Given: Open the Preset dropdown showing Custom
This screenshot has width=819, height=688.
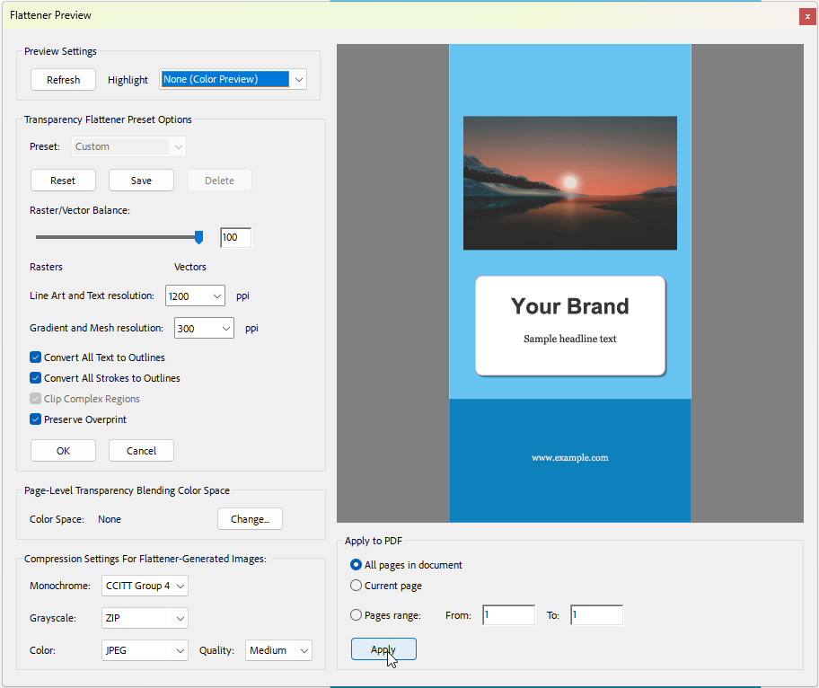Looking at the screenshot, I should 128,146.
